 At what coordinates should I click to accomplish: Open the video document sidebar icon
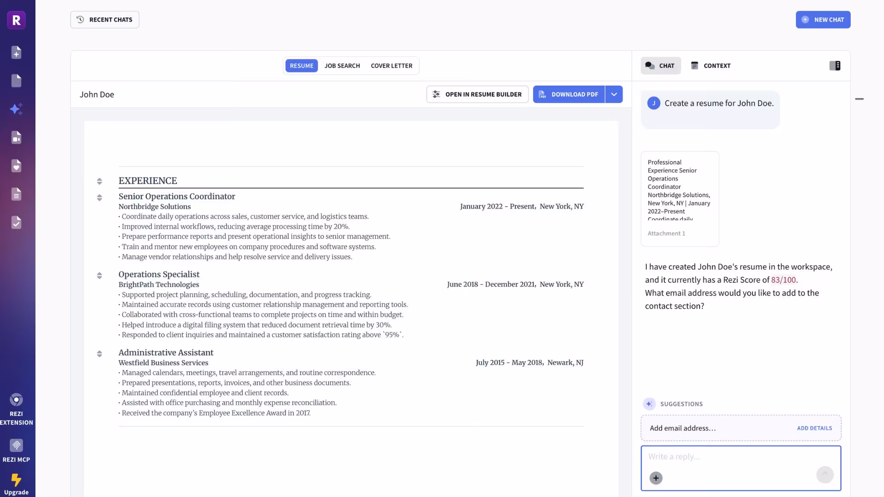coord(16,138)
